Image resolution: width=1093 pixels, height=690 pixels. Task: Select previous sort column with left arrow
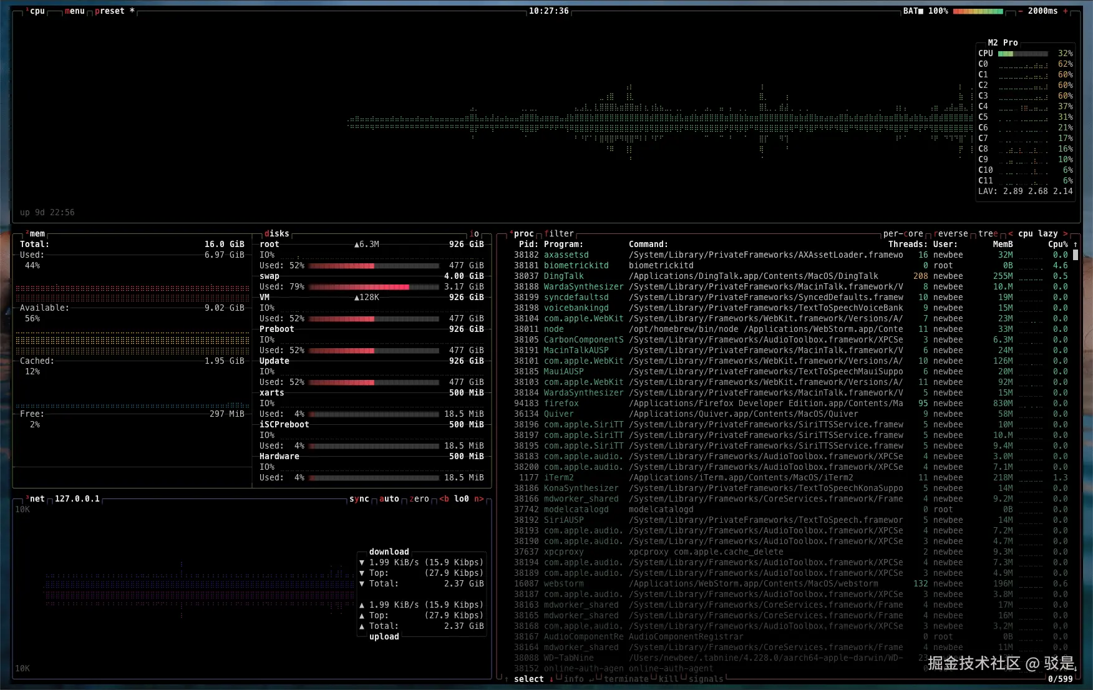(1011, 234)
